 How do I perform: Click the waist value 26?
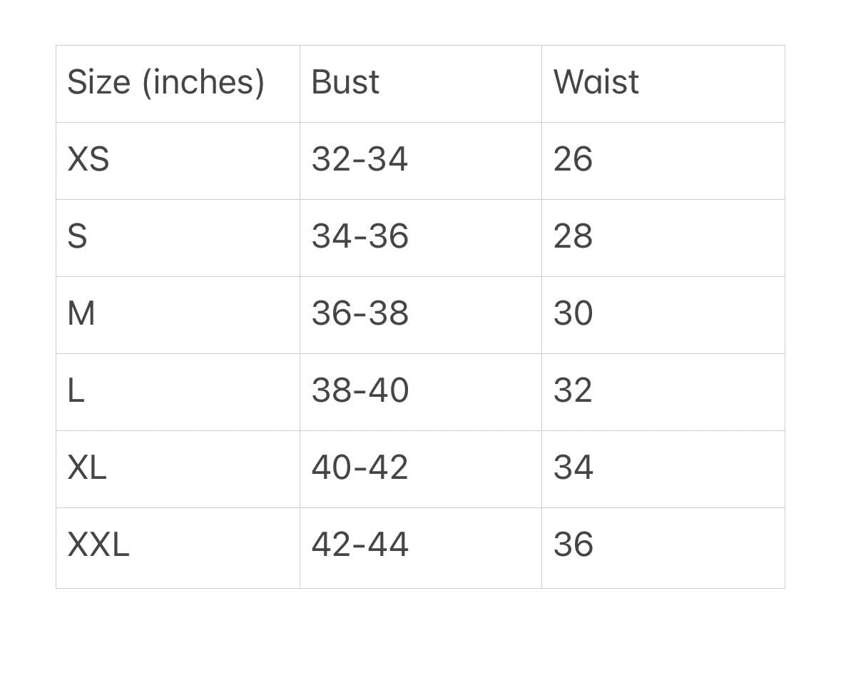pos(573,159)
